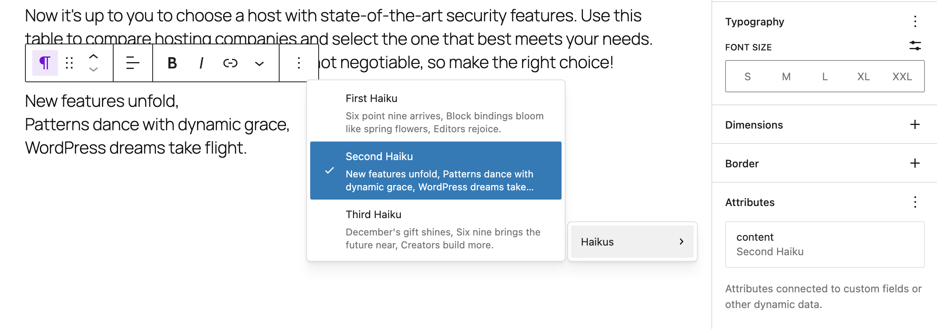Image resolution: width=937 pixels, height=329 pixels.
Task: Select the XXL font size
Action: (903, 76)
